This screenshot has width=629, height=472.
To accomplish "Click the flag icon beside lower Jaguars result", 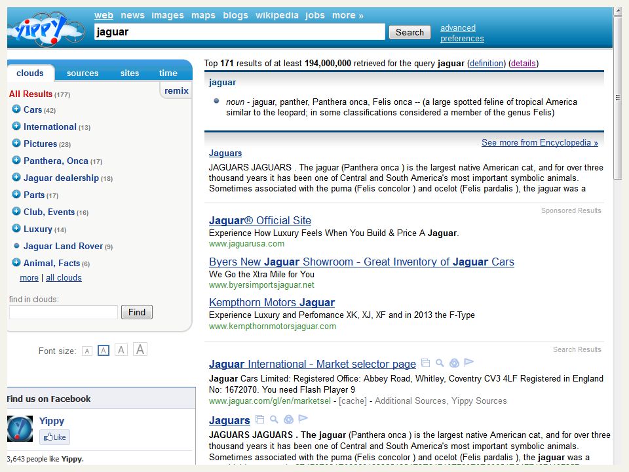I will point(303,419).
